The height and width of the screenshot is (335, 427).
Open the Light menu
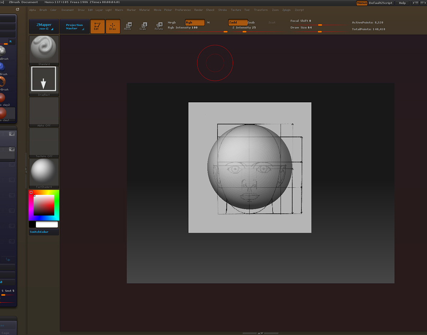(109, 10)
